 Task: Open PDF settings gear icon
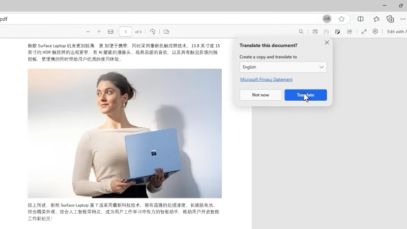[x=375, y=32]
